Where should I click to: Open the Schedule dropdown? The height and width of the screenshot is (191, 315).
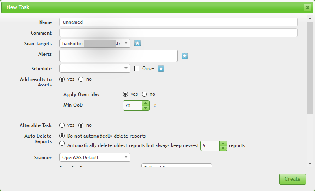point(95,68)
